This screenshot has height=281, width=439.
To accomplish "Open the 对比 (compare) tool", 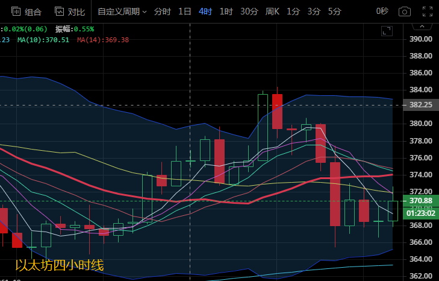I will tap(69, 11).
